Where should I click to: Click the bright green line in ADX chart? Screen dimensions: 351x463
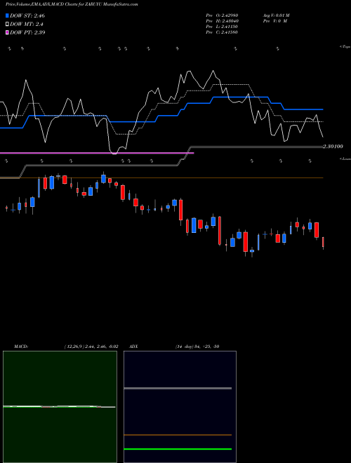tap(178, 449)
